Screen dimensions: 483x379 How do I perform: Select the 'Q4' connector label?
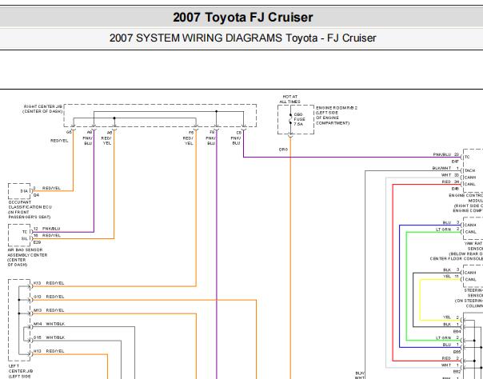pyautogui.click(x=36, y=195)
